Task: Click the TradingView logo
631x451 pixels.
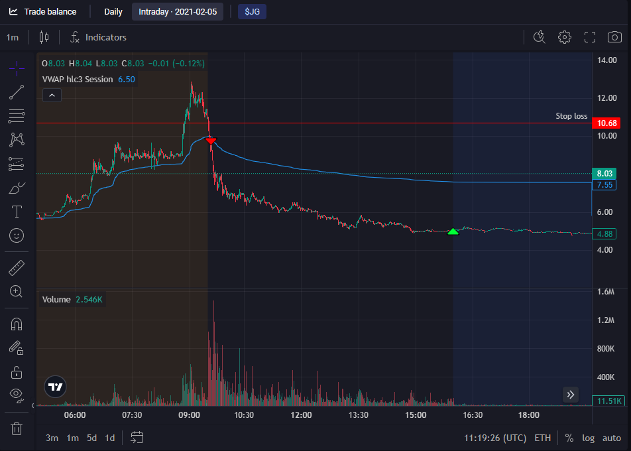Action: (x=55, y=387)
